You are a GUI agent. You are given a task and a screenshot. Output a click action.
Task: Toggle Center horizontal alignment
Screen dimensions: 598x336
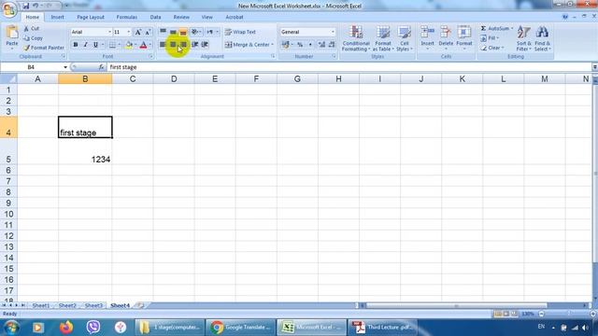click(173, 45)
